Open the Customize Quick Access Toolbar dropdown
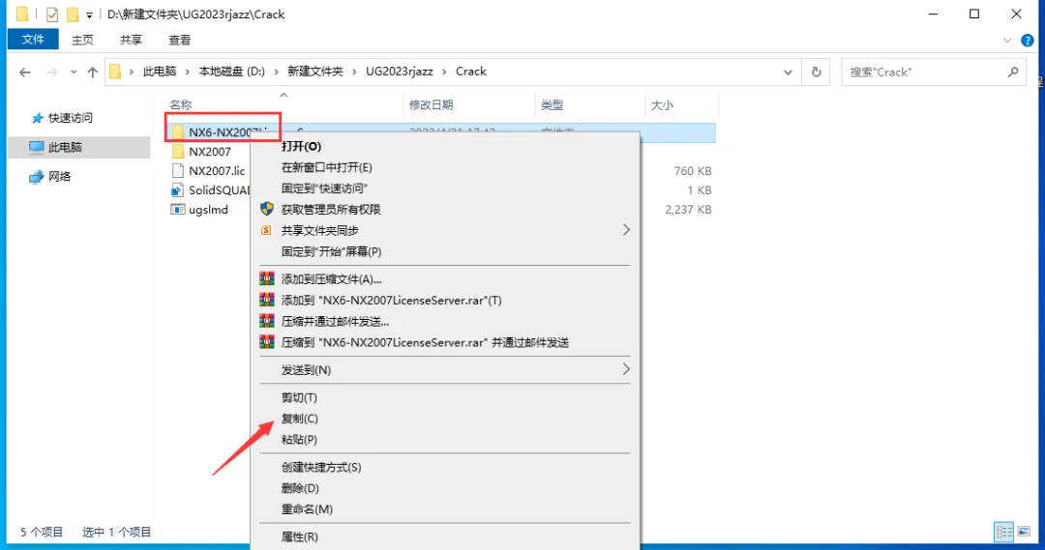The image size is (1045, 550). pyautogui.click(x=89, y=14)
